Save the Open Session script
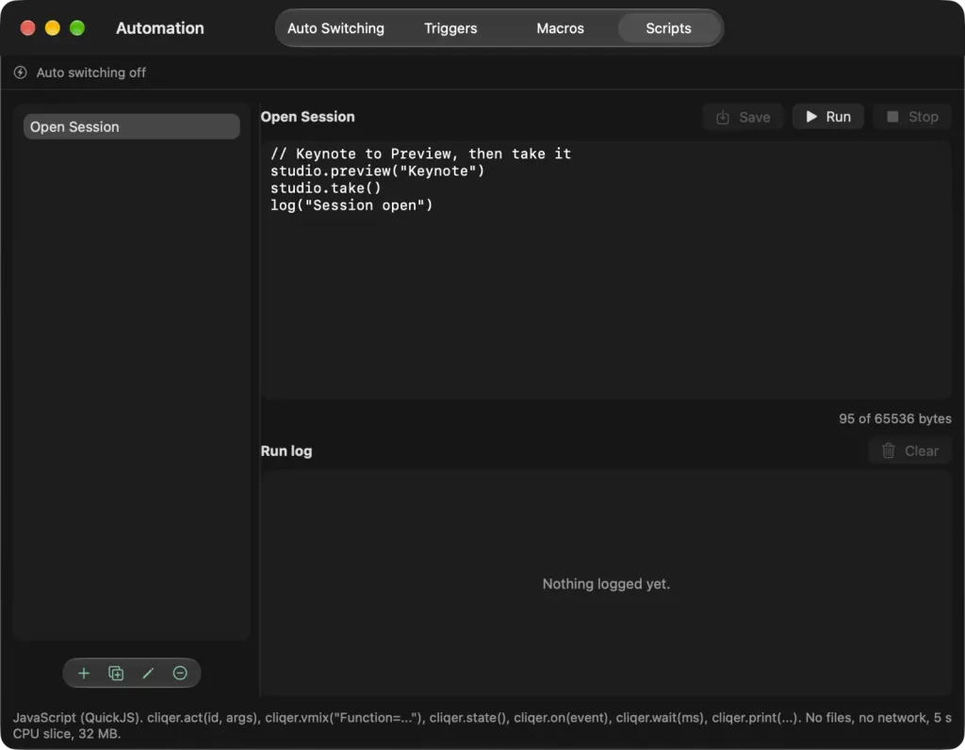 [743, 117]
